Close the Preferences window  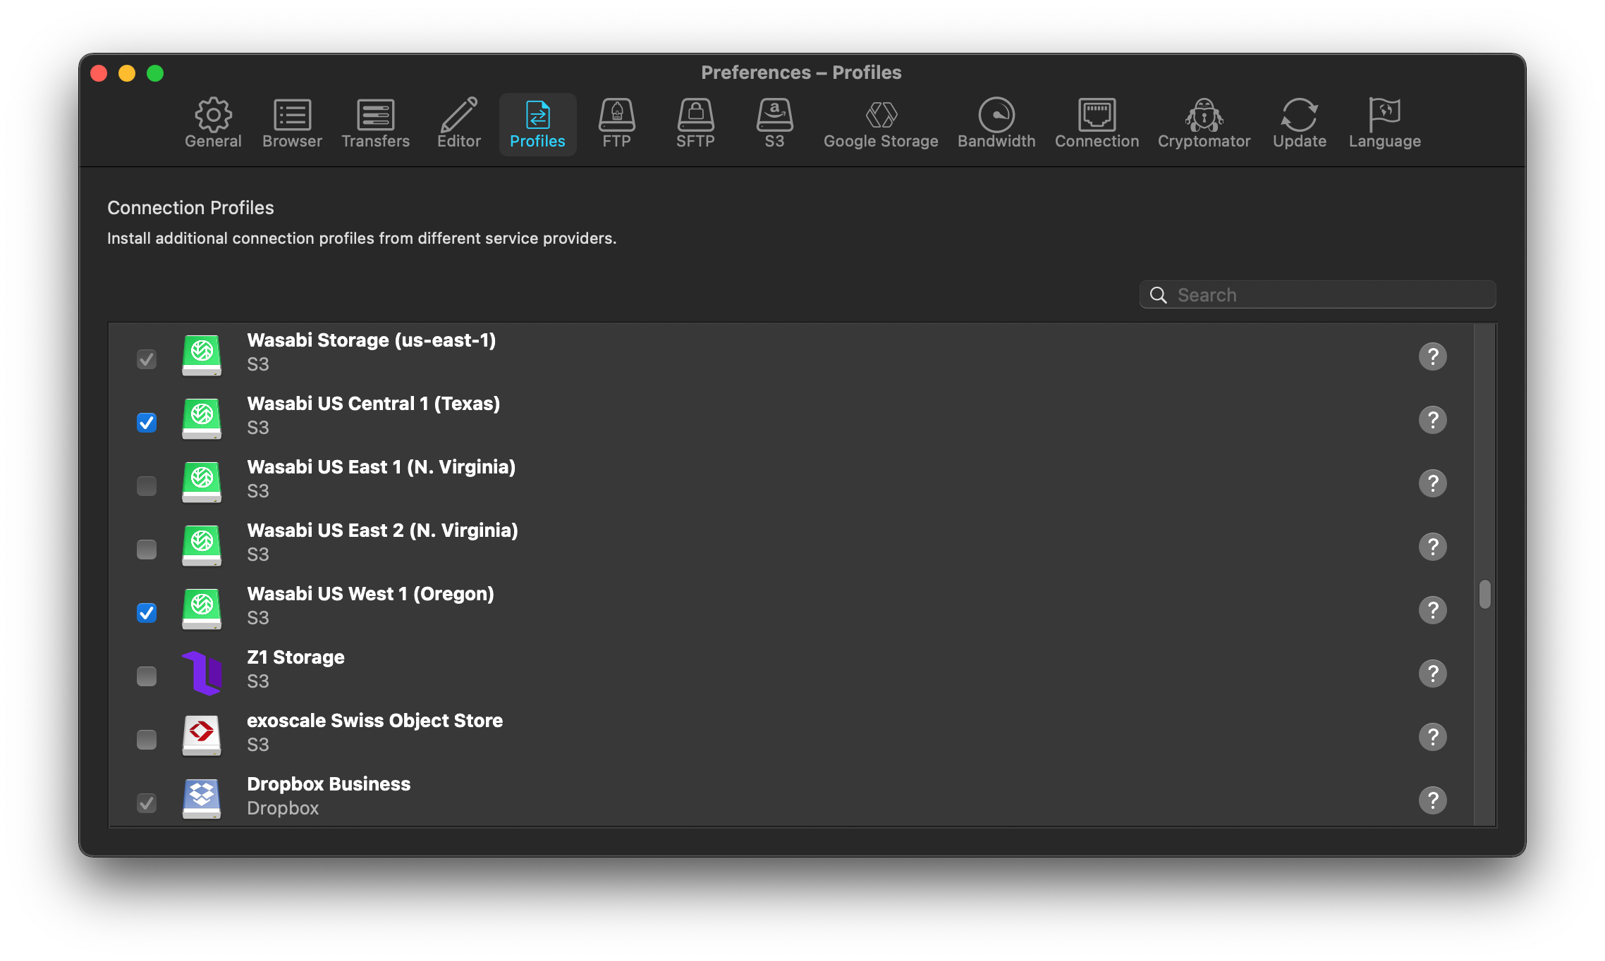(x=99, y=73)
